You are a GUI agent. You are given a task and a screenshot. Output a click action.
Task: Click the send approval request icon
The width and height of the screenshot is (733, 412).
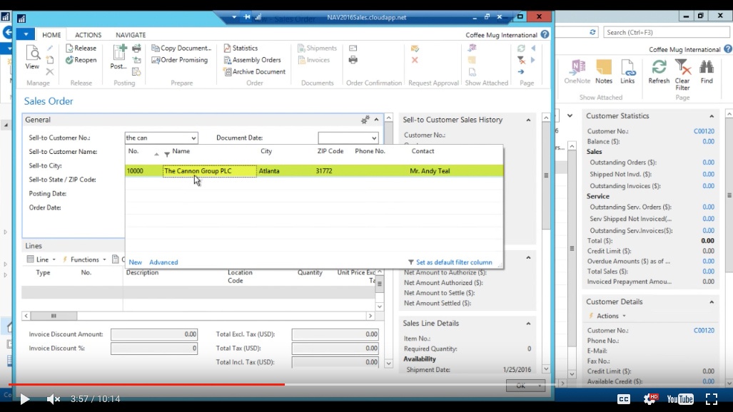coord(415,48)
